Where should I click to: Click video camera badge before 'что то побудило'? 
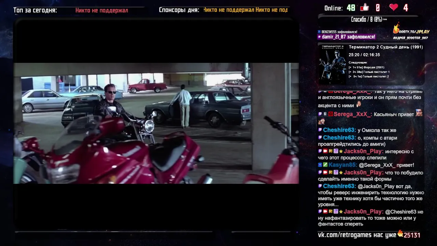(x=325, y=172)
